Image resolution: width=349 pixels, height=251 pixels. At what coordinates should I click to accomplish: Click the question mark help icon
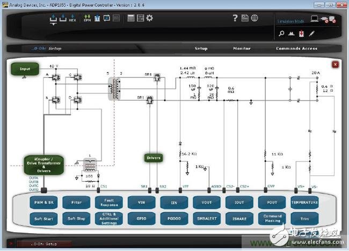click(x=235, y=18)
